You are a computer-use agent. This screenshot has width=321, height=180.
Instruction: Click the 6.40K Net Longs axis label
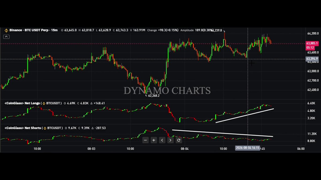(311, 103)
